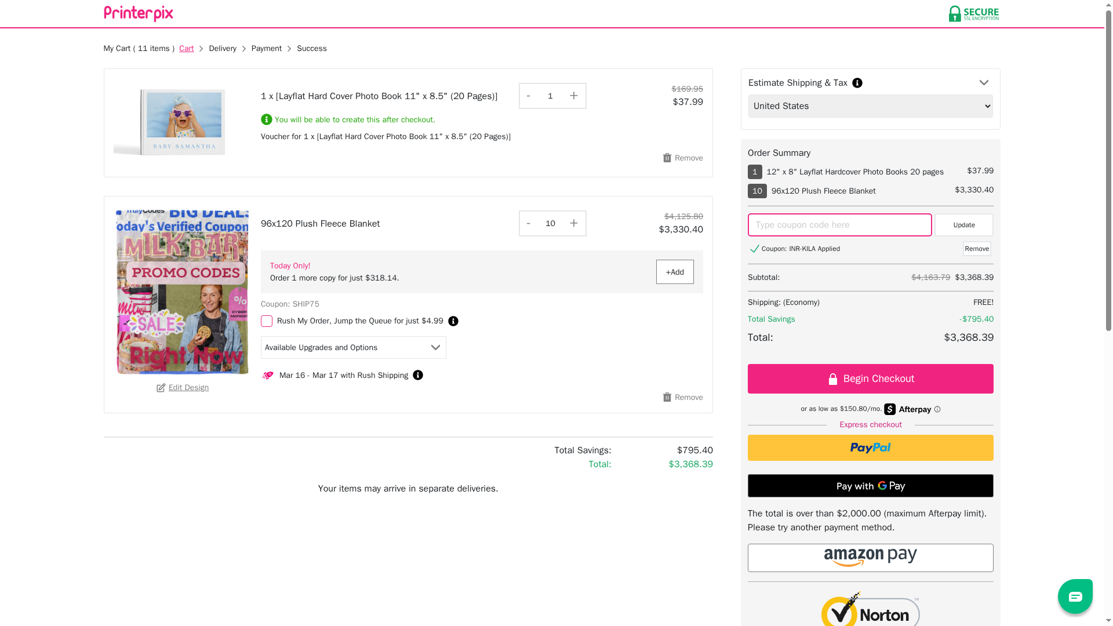Screen dimensions: 1113x626
Task: Click the info icon next to Rush My Order
Action: click(453, 321)
